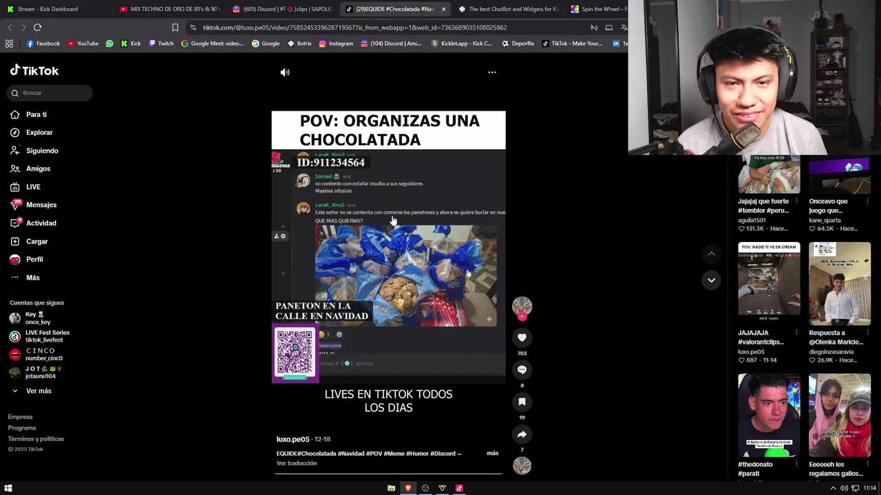The image size is (881, 495).
Task: Open the Programa footer link
Action: pos(22,428)
